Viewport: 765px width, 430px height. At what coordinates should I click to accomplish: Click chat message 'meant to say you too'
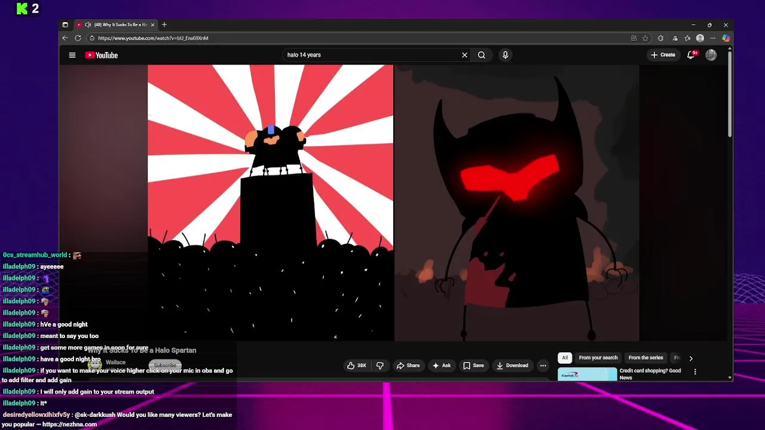tap(69, 336)
